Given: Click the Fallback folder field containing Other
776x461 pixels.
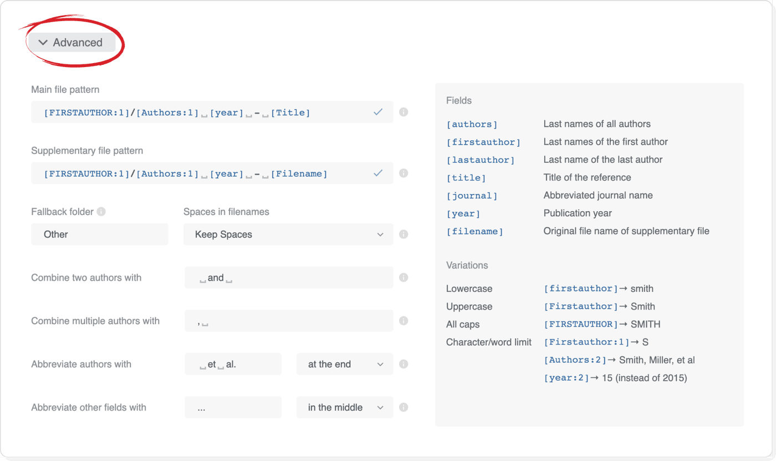Looking at the screenshot, I should point(100,234).
